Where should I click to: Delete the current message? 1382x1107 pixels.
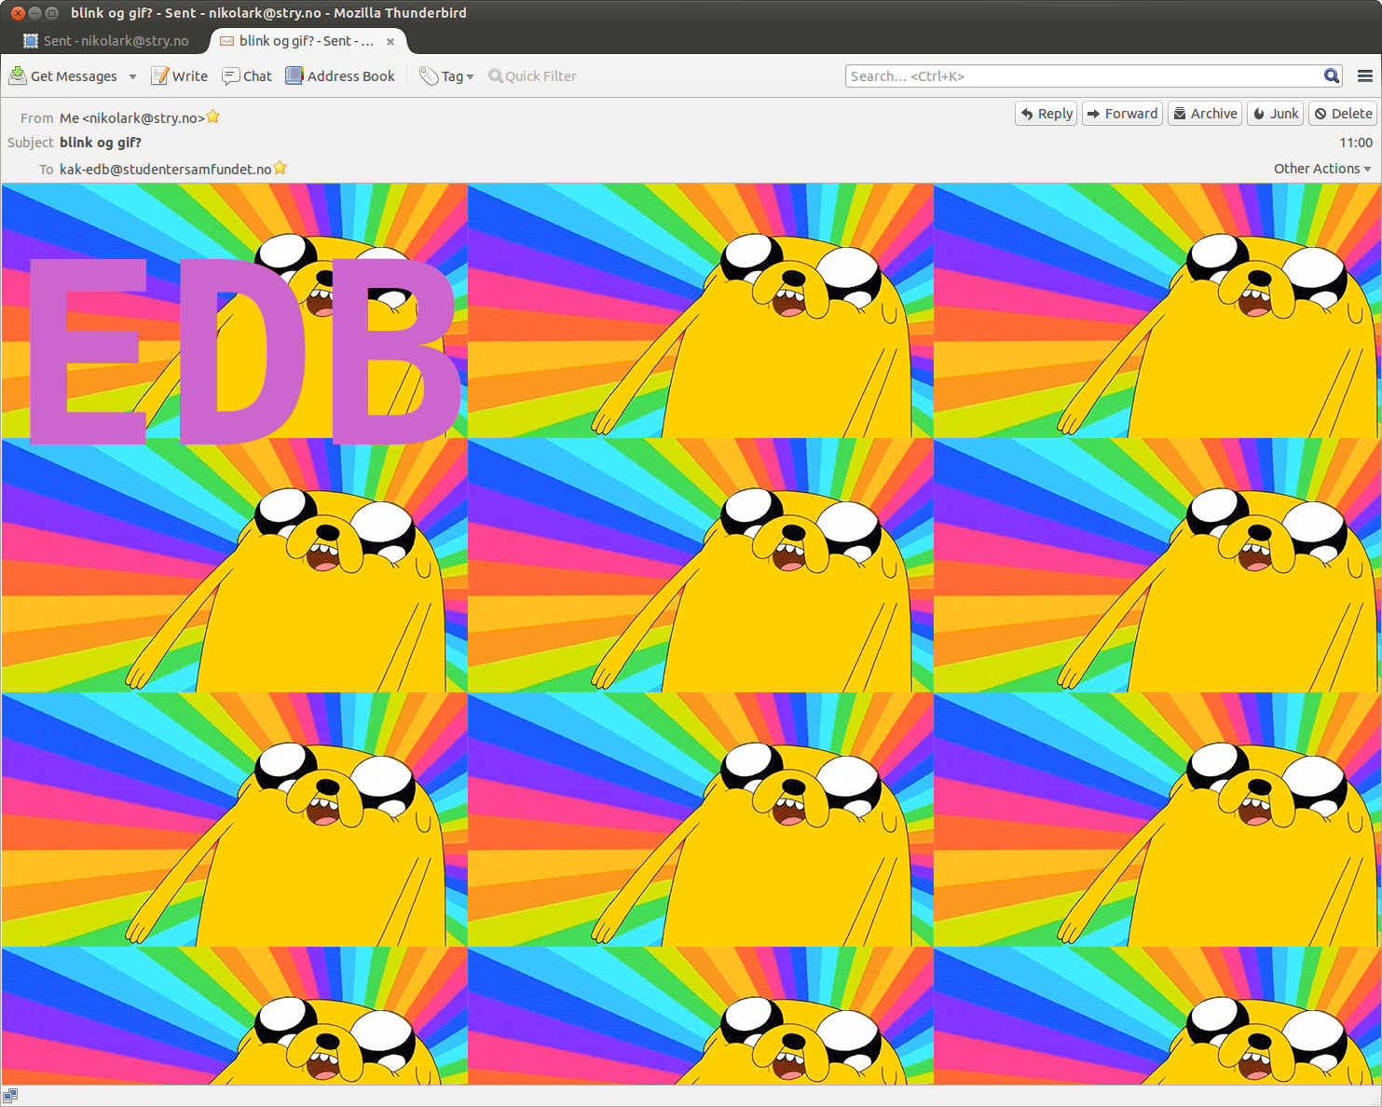[1343, 114]
